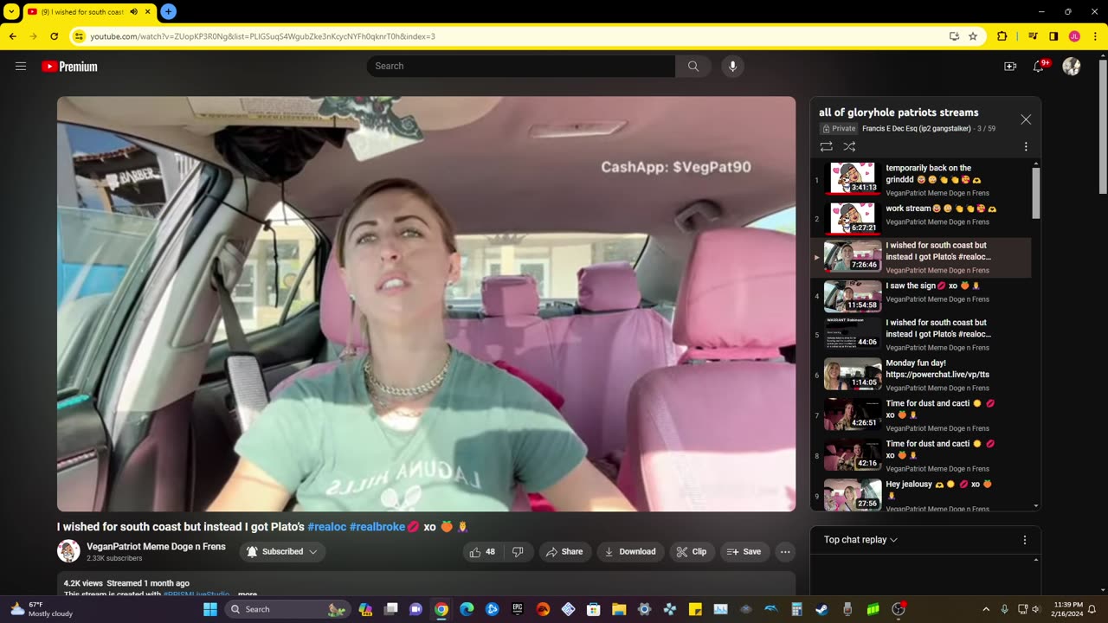Select the 'I wished for south coast' tab
The width and height of the screenshot is (1108, 623).
[89, 12]
